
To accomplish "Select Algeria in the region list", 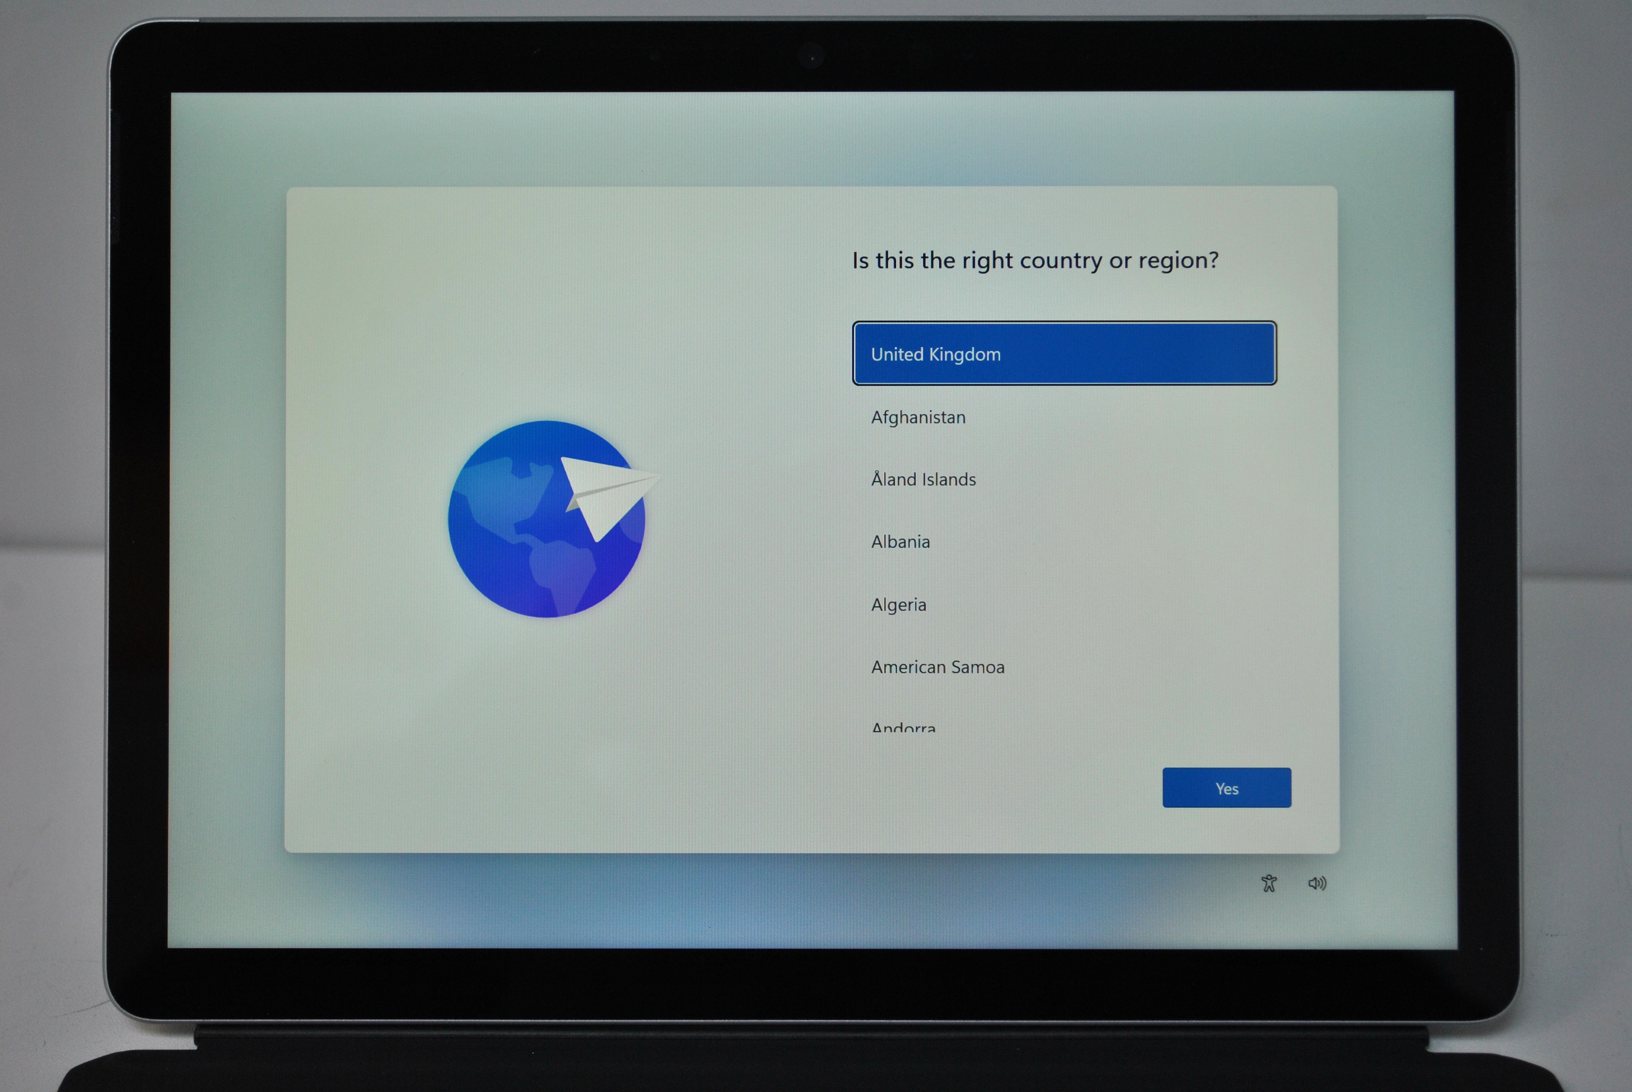I will [x=899, y=605].
